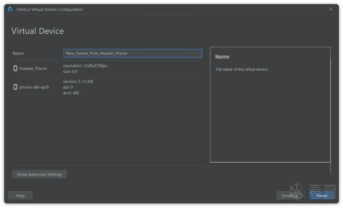Image resolution: width=343 pixels, height=208 pixels.
Task: Click the size 6.6" text
Action: 71,71
